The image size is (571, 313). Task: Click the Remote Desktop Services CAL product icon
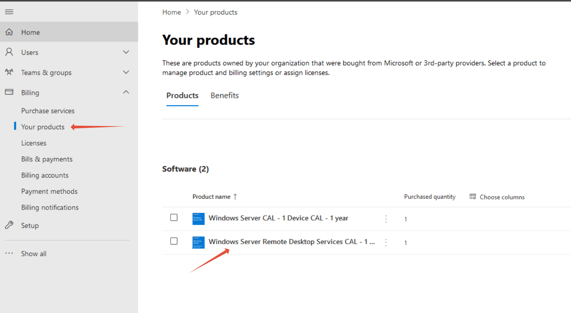point(198,242)
